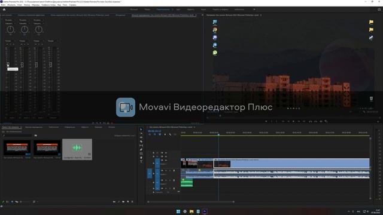Toggle Solo on first mixer track
This screenshot has width=383, height=215.
pos(10,44)
